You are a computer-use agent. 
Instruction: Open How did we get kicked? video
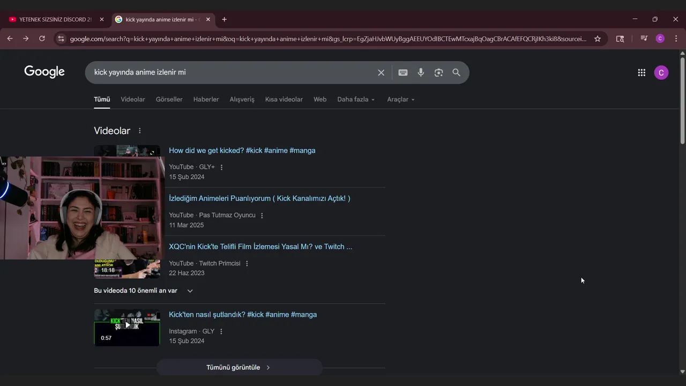(242, 151)
